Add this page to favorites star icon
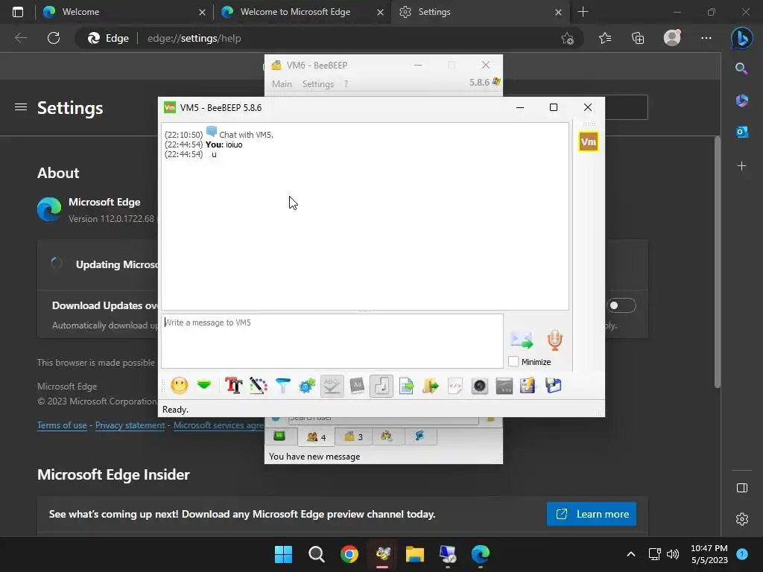763x572 pixels. tap(567, 38)
